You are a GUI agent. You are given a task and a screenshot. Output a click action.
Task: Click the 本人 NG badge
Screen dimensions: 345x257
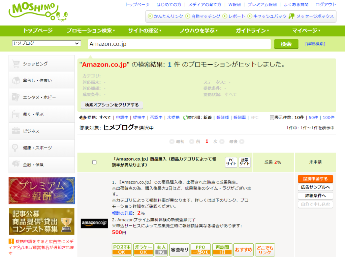point(161,250)
